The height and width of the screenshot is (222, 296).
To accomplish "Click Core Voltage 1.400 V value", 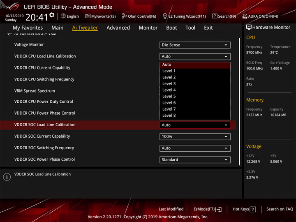I will (276, 69).
